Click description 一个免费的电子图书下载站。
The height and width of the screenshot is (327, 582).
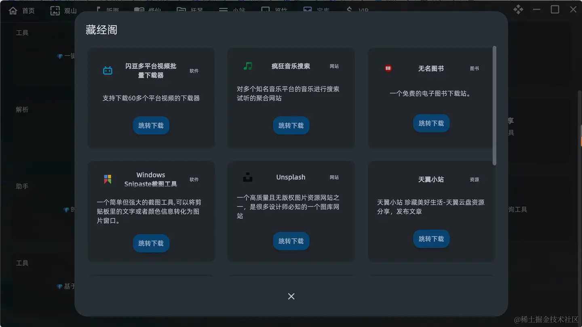coord(431,93)
